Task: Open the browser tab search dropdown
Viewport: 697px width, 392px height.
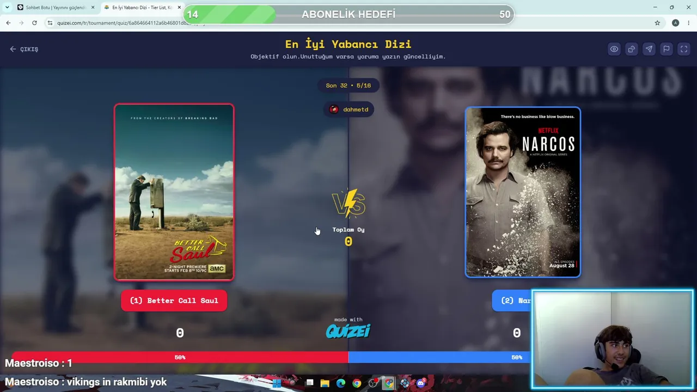Action: [x=7, y=8]
